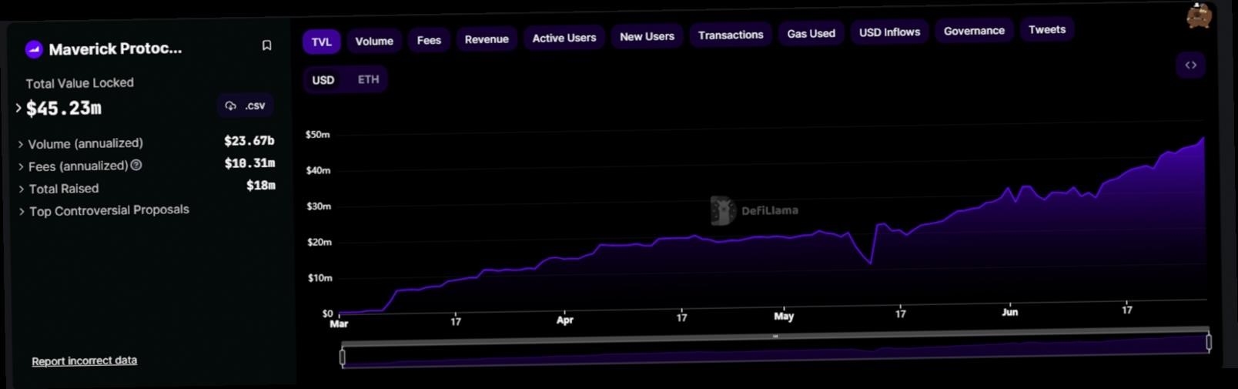1238x389 pixels.
Task: Click the Maverick Protocol logo icon
Action: [x=34, y=49]
